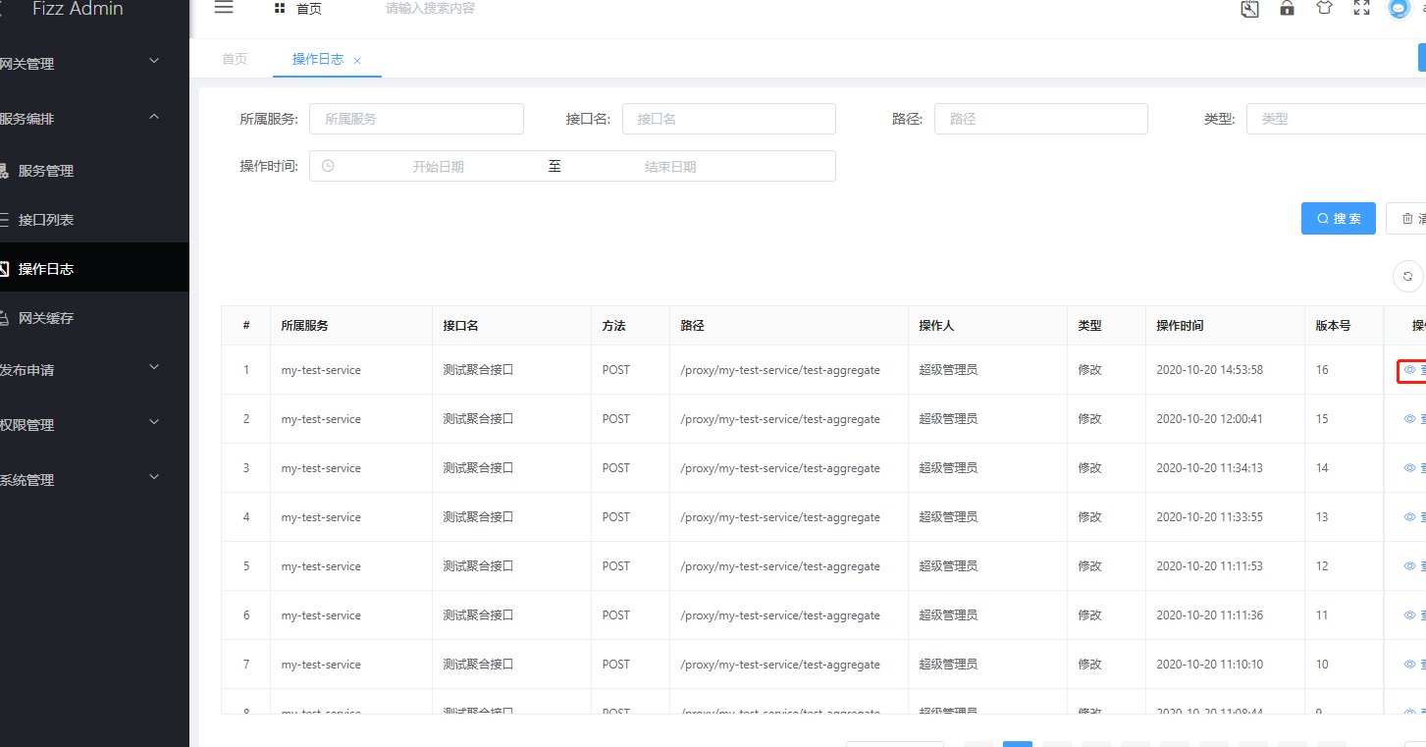Refresh the table with the circular arrows icon
Viewport: 1426px width, 747px height.
click(x=1407, y=276)
